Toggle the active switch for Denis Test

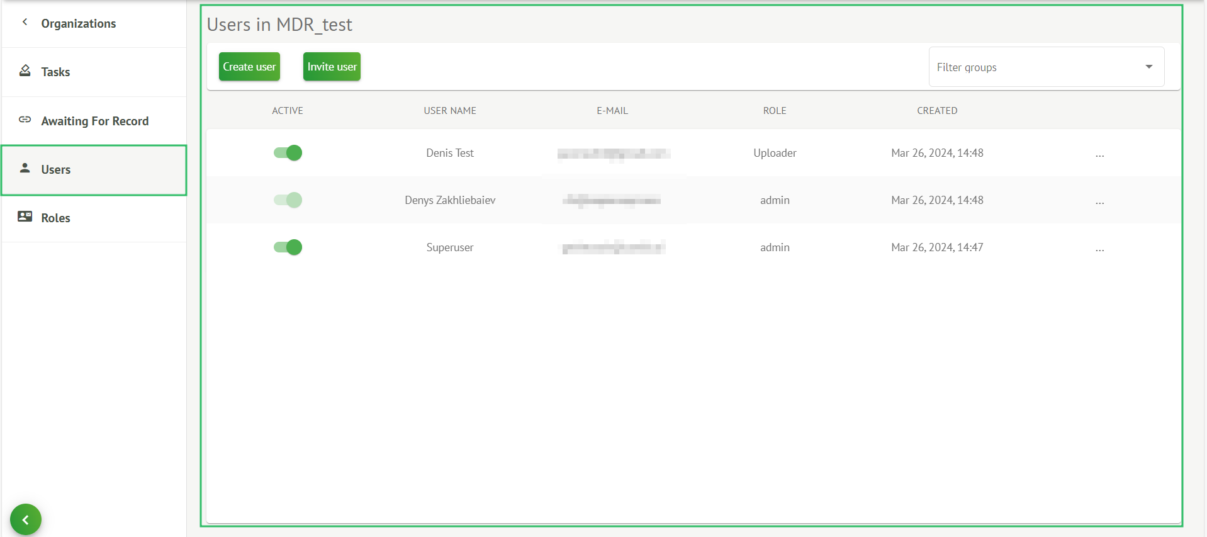tap(288, 153)
